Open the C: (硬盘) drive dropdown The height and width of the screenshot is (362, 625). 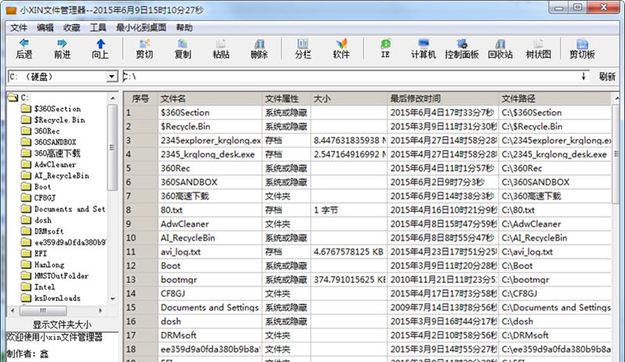click(112, 77)
